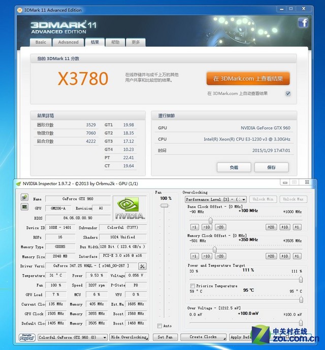Click the 物理分数 value 7060
The image size is (325, 350).
[x=91, y=133]
